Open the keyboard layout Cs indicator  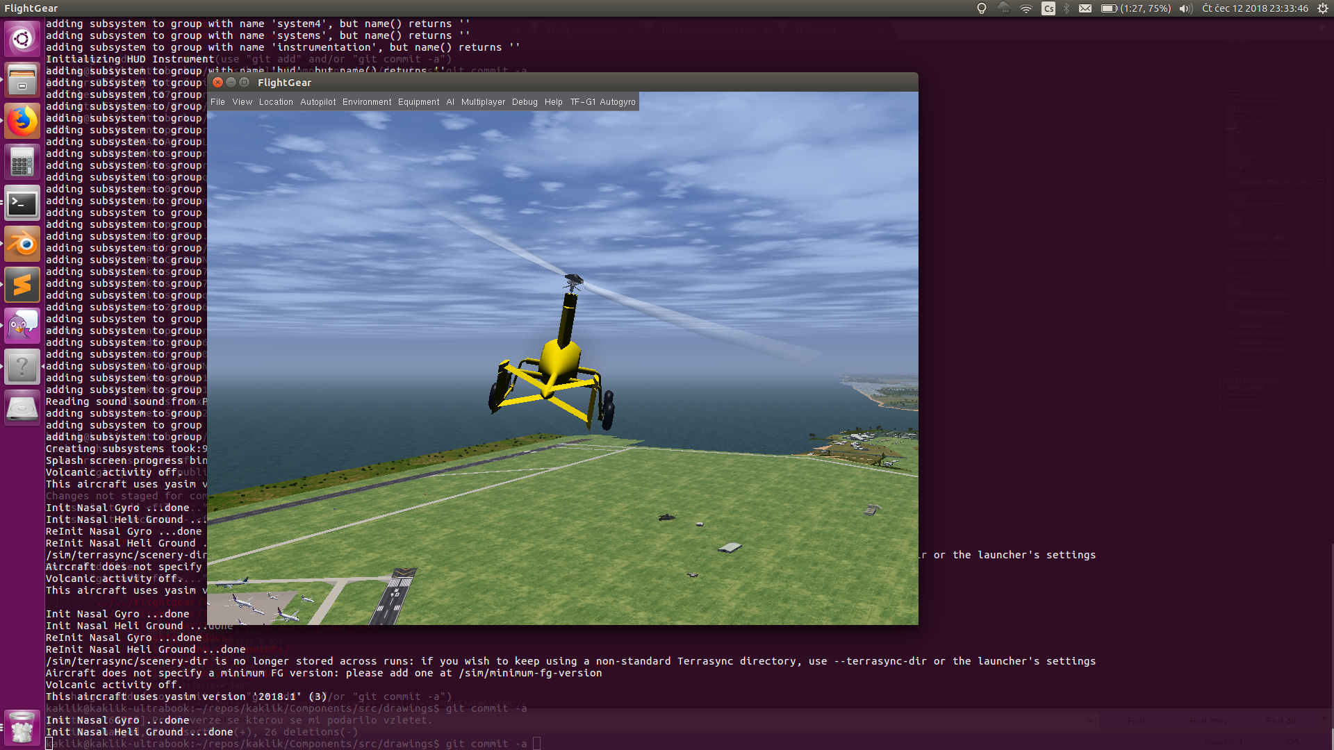tap(1048, 8)
